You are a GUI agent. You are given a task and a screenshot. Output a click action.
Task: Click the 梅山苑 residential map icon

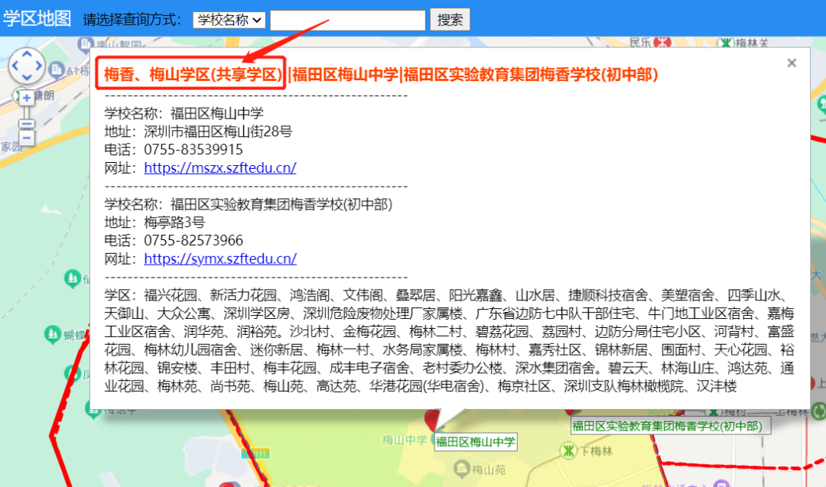(462, 468)
